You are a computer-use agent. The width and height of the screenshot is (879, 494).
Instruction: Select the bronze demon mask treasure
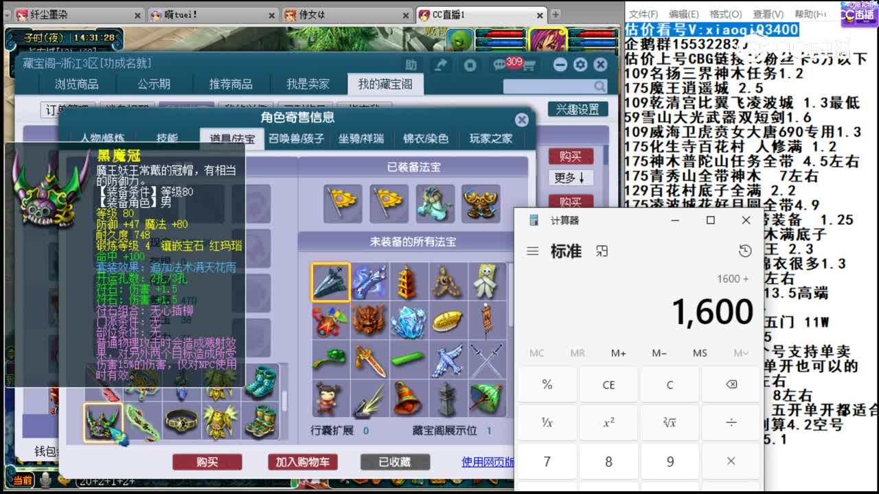click(x=369, y=321)
